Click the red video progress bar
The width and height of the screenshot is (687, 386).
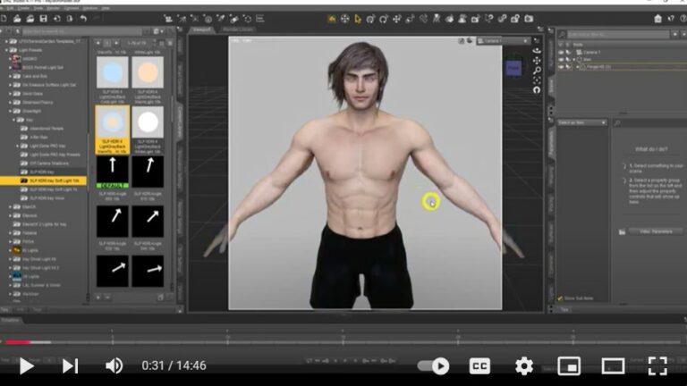16,342
